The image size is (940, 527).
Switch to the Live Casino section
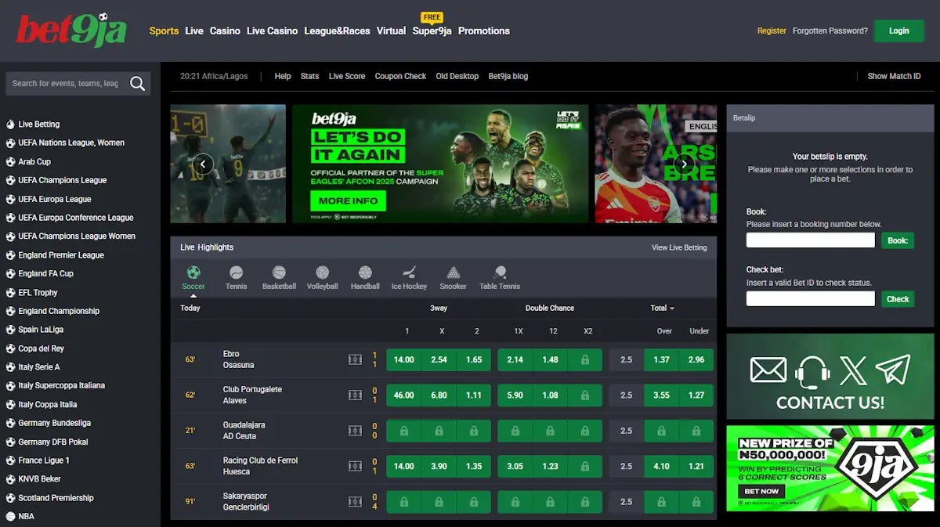(272, 31)
